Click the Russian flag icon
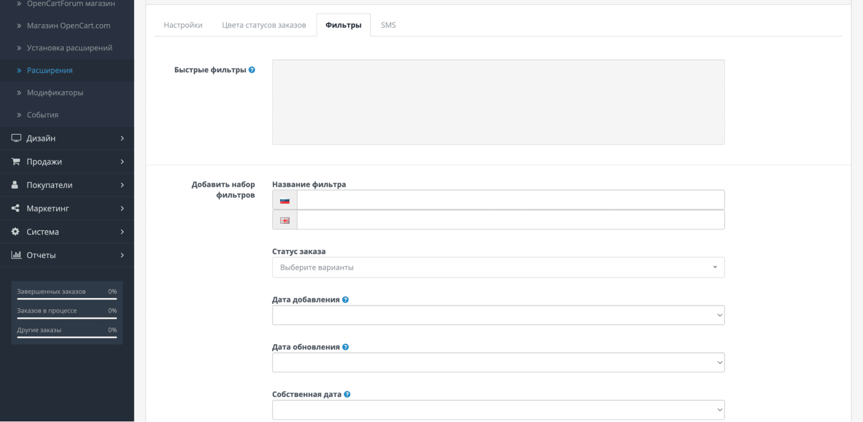The height and width of the screenshot is (422, 863). (x=285, y=201)
